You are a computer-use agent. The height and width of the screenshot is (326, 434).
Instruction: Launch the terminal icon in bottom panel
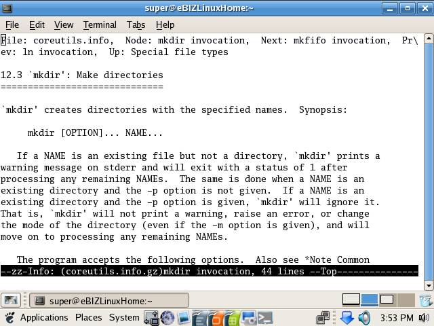pyautogui.click(x=264, y=318)
